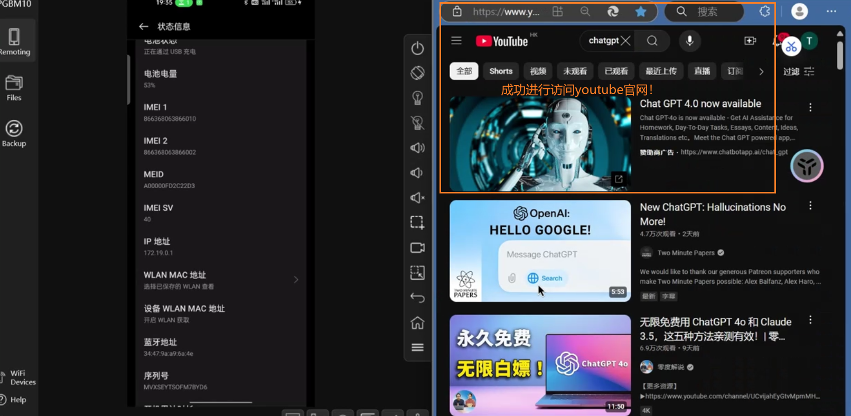Open Chat GPT 4.0 ad thumbnail

[540, 143]
